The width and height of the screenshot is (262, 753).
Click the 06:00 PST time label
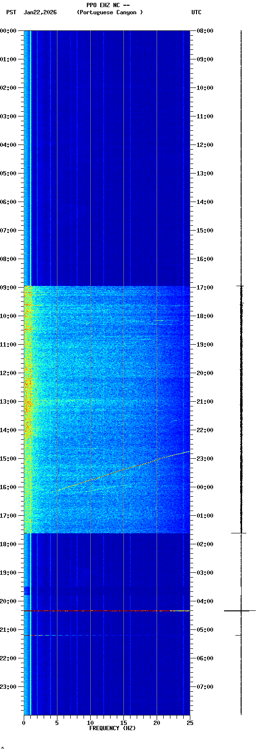pos(8,202)
